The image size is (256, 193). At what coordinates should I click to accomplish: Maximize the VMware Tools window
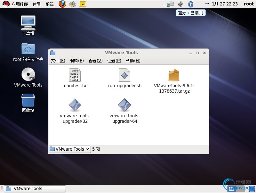tap(197, 53)
